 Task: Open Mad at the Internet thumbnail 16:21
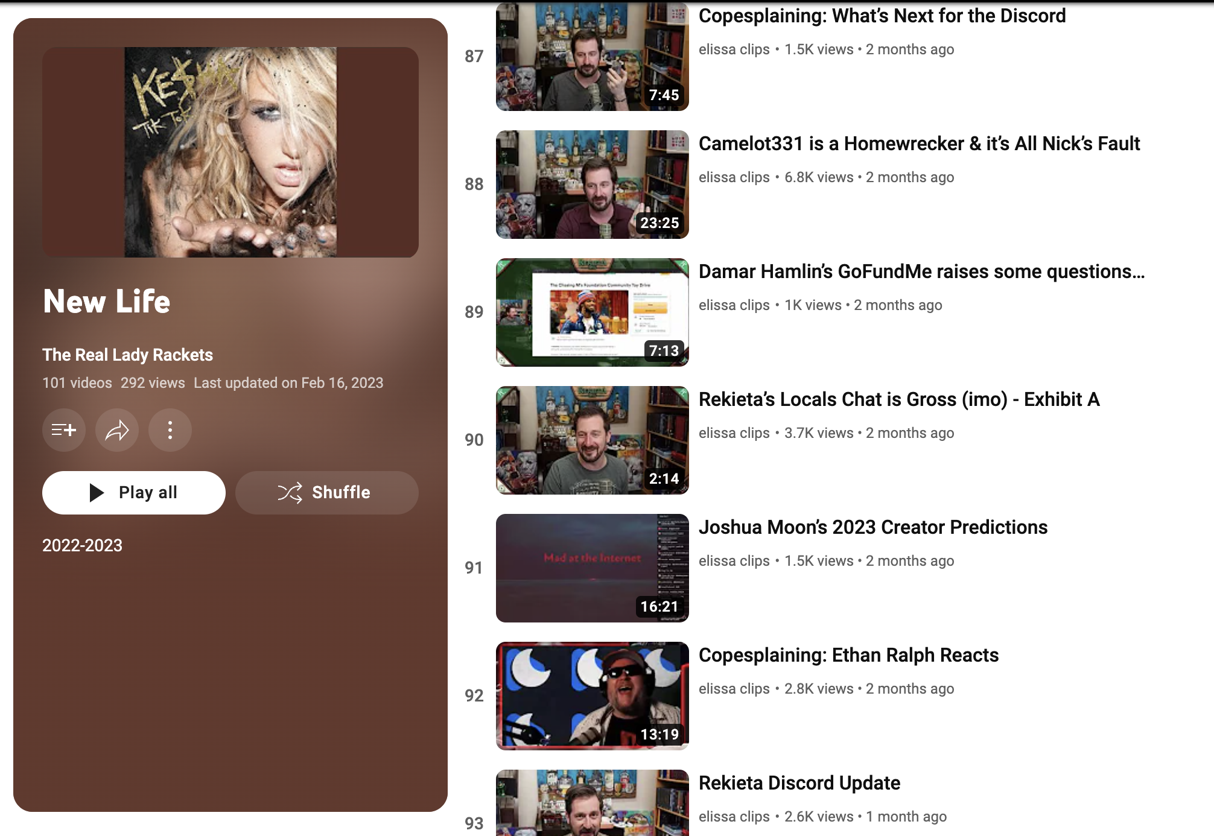[x=593, y=568]
